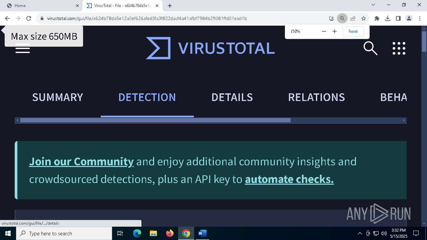Viewport: 427px width, 240px height.
Task: Open Chrome three-dot menu
Action: coord(420,18)
